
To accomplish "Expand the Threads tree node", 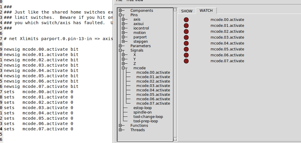I will coord(120,130).
